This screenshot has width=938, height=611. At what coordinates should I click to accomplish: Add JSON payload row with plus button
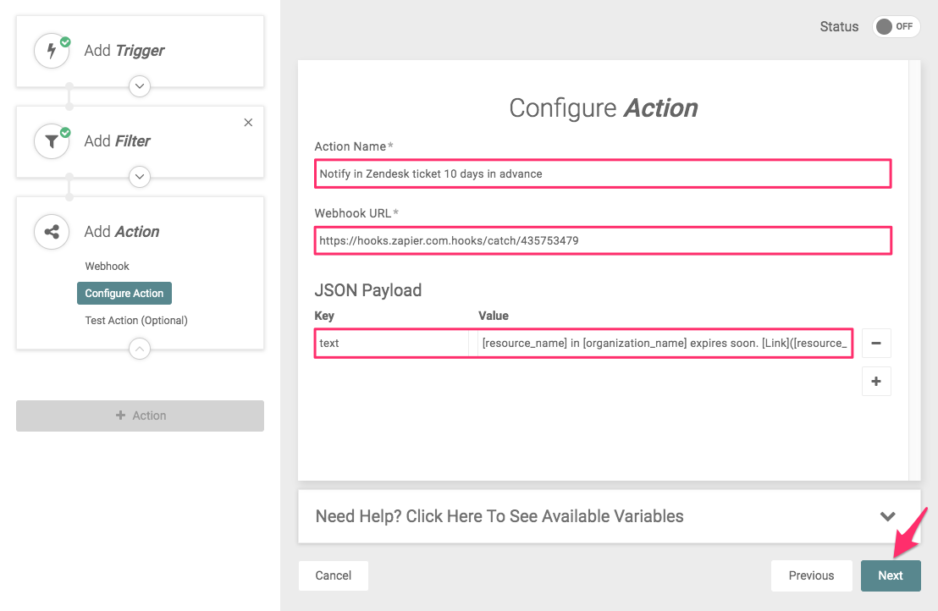point(875,382)
